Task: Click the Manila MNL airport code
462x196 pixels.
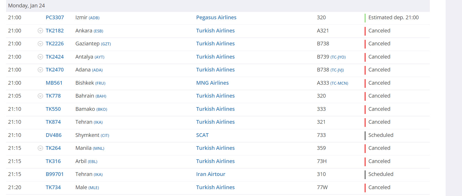Action: pos(98,149)
